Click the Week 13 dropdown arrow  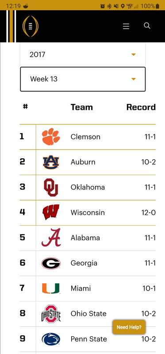coord(134,79)
